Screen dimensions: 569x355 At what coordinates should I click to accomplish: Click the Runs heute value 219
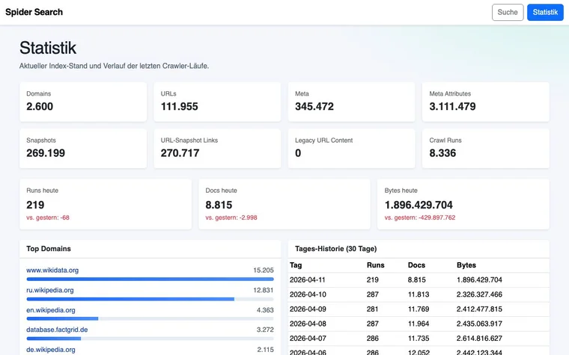35,205
